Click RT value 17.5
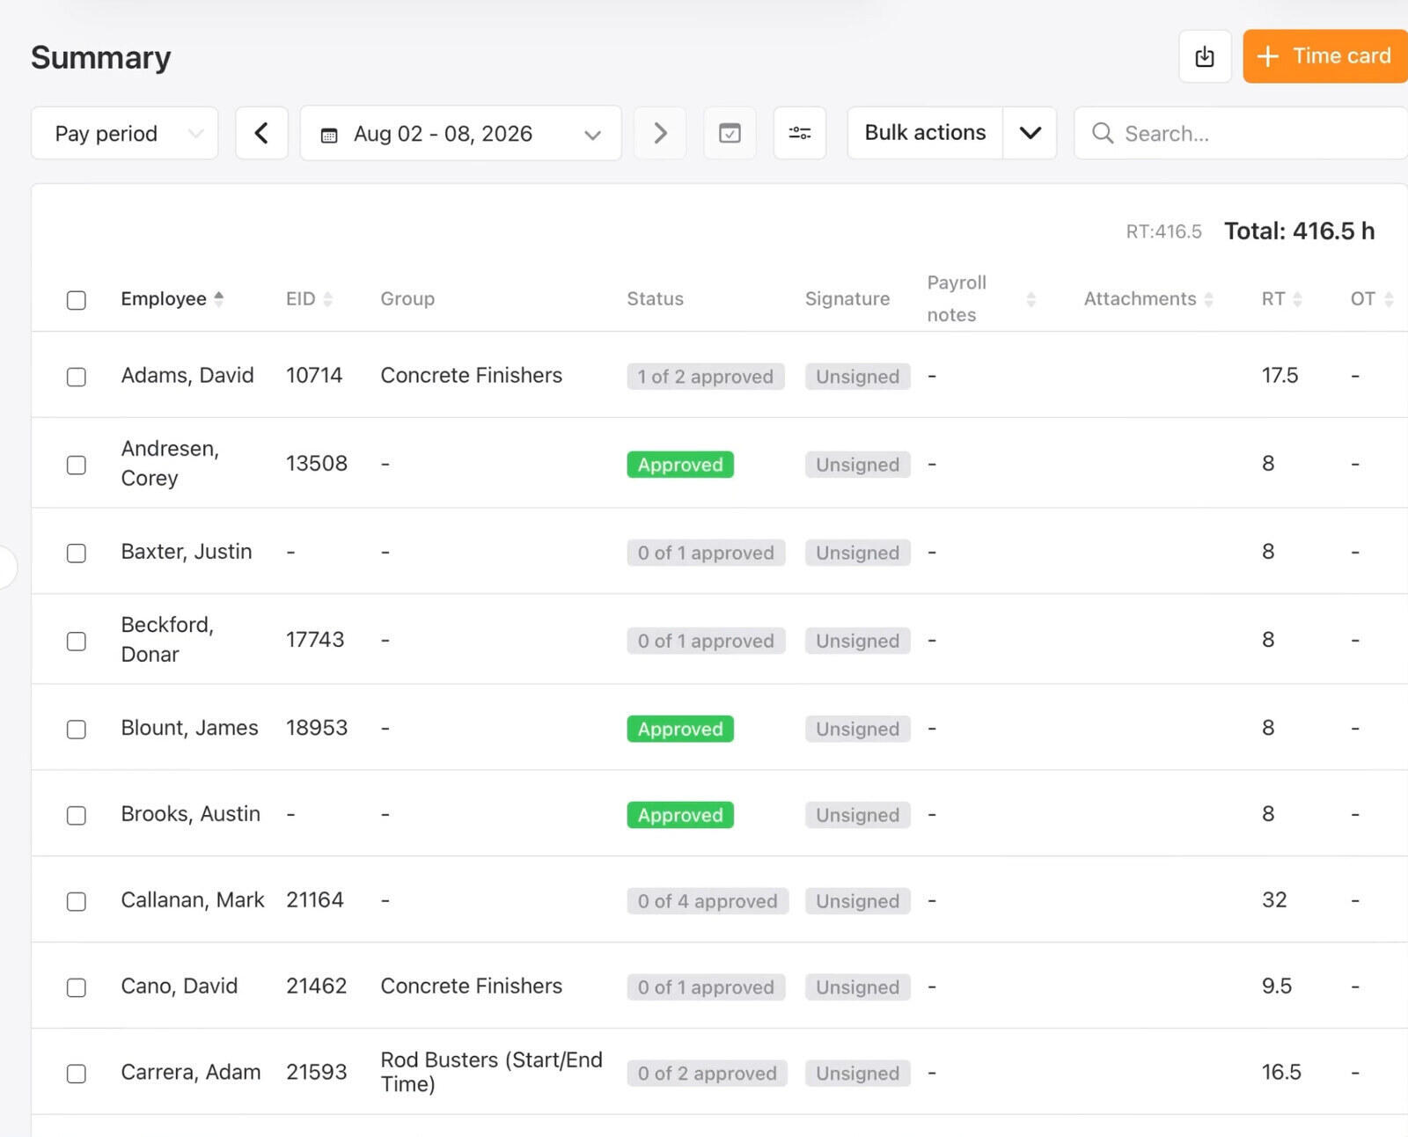The height and width of the screenshot is (1137, 1408). click(1280, 375)
